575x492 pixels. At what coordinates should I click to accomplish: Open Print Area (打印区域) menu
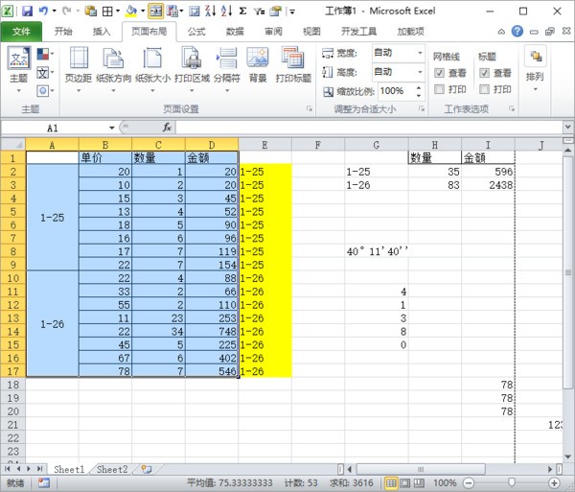pyautogui.click(x=192, y=70)
